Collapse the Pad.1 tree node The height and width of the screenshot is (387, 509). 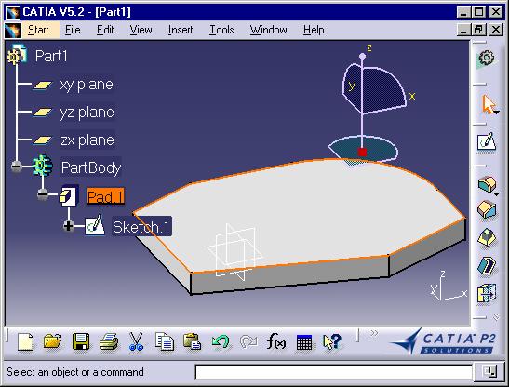point(43,194)
